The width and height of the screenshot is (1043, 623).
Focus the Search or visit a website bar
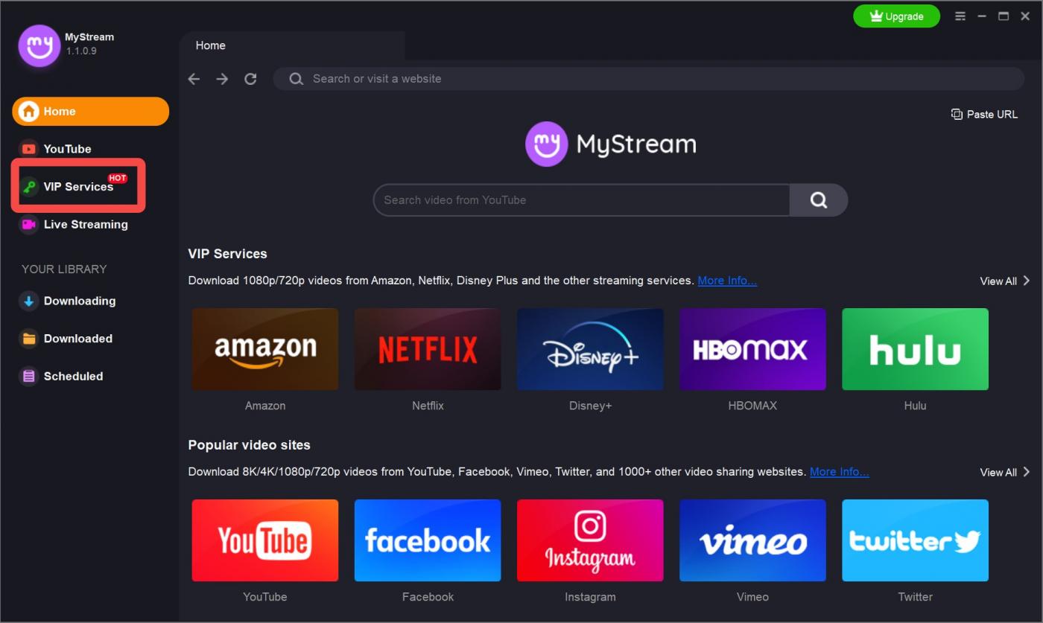648,79
